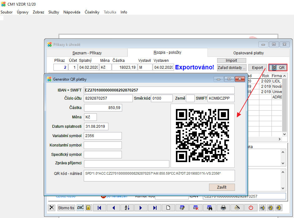The height and width of the screenshot is (218, 294).
Task: Open the Služby menu
Action: (54, 12)
